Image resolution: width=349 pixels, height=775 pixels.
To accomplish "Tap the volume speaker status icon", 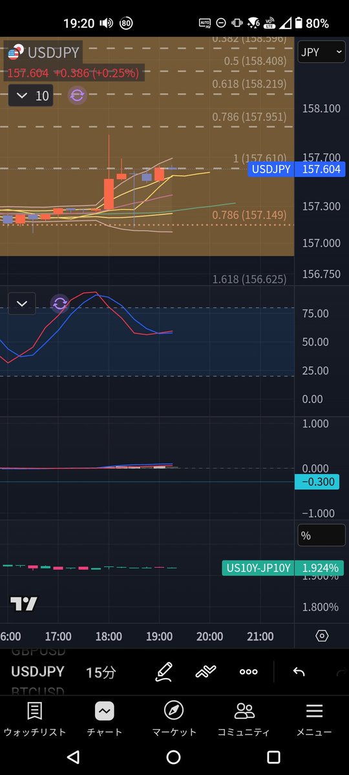I will (107, 23).
